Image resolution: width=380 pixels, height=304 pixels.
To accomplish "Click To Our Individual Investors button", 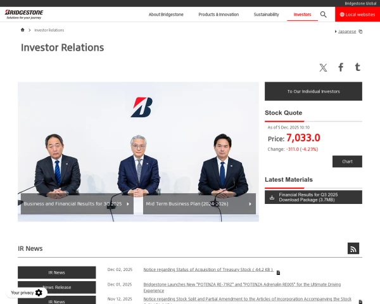I will click(313, 91).
